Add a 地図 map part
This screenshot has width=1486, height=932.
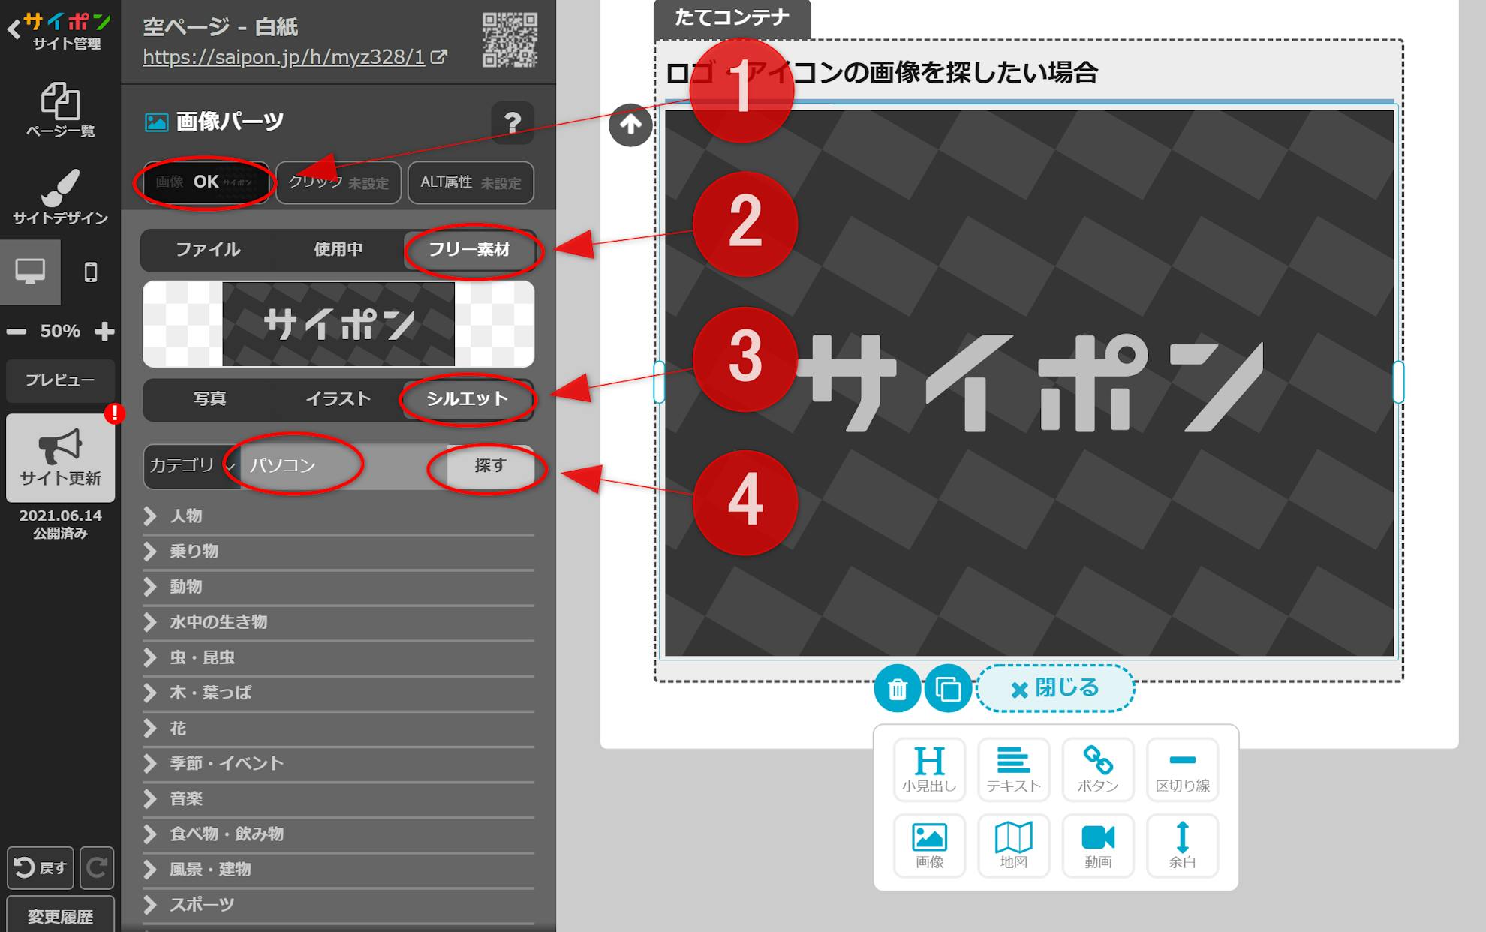pos(1013,846)
